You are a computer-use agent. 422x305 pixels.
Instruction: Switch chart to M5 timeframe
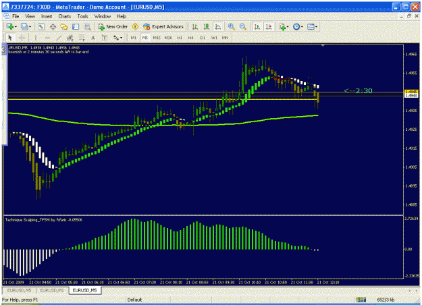(145, 38)
